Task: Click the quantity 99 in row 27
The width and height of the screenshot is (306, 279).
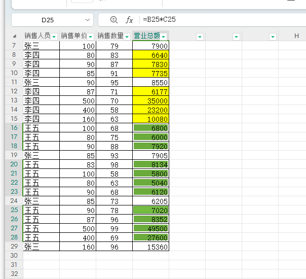Action: 114,228
